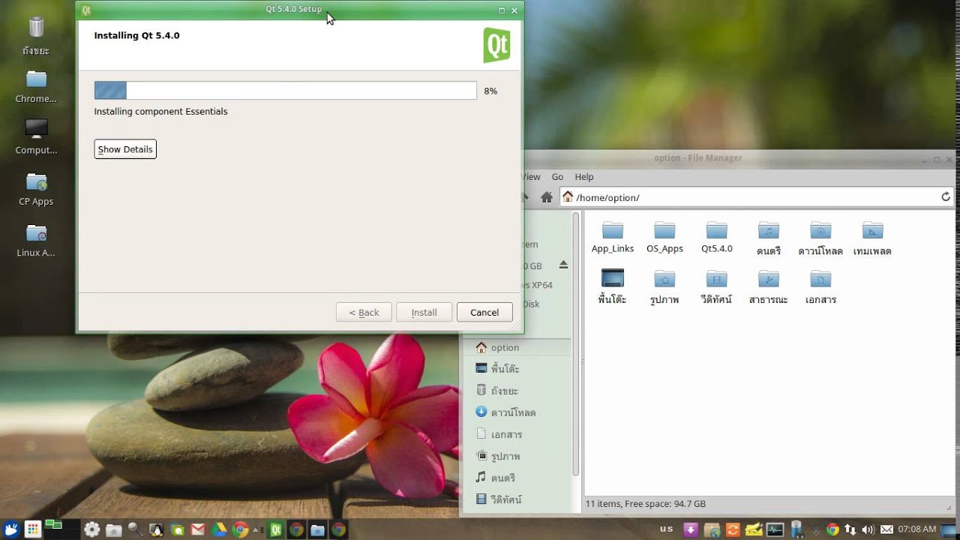Open the network arrows tray icon

pyautogui.click(x=850, y=529)
